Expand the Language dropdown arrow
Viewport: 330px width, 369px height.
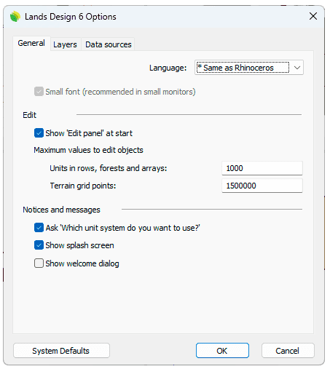(x=297, y=68)
